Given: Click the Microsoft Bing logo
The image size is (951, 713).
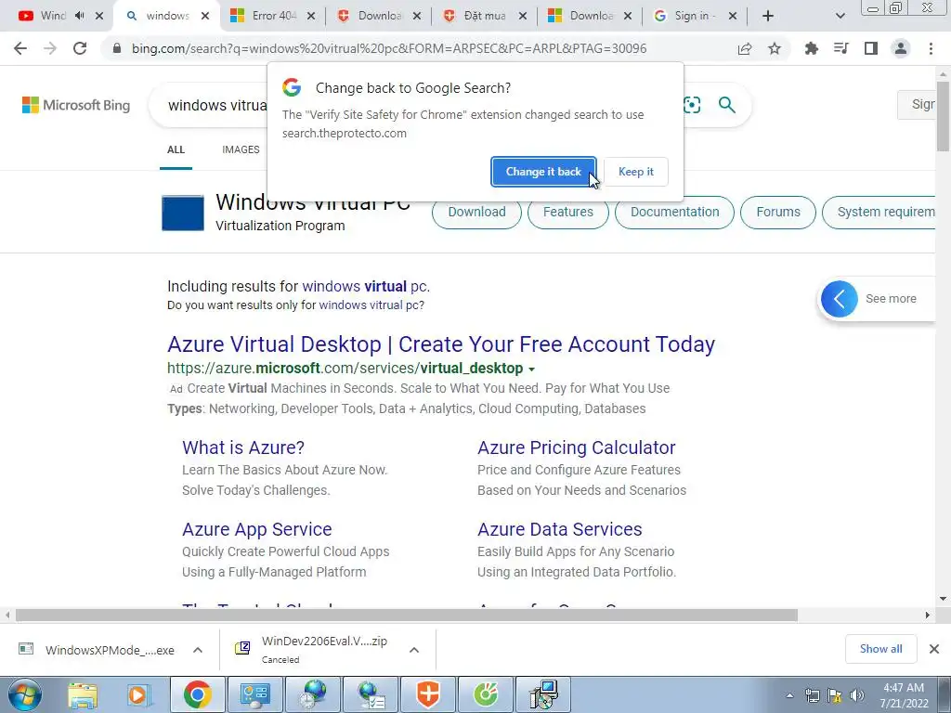Looking at the screenshot, I should click(x=76, y=105).
